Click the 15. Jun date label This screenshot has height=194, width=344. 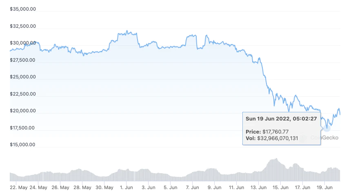click(280, 187)
